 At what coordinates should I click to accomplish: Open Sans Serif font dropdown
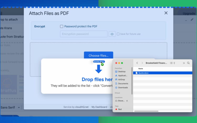10,108
